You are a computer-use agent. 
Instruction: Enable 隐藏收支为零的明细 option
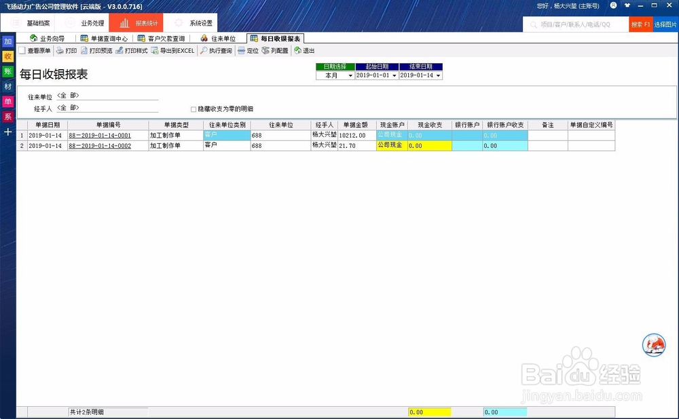click(194, 108)
